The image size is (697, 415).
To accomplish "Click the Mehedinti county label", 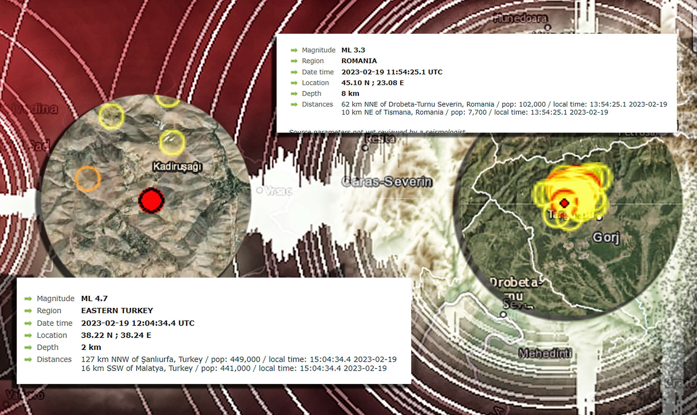I will coord(545,353).
